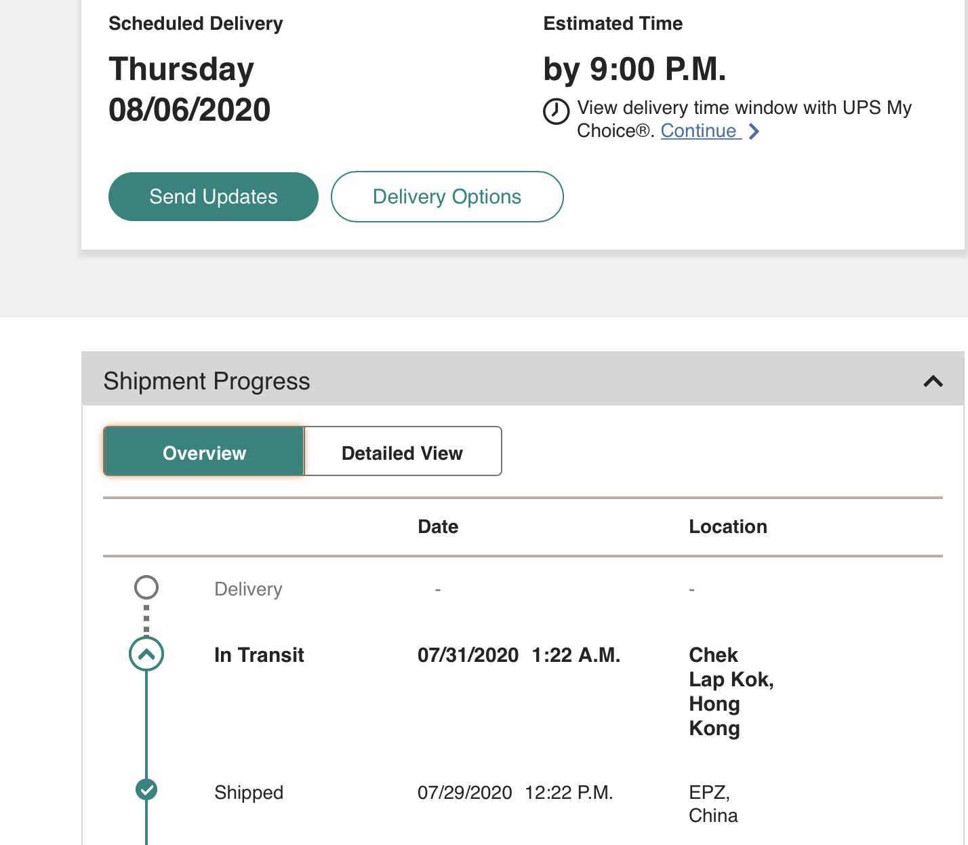Follow the Continue link for UPS My Choice
The height and width of the screenshot is (845, 968).
coord(699,131)
